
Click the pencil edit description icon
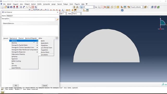tap(57, 20)
